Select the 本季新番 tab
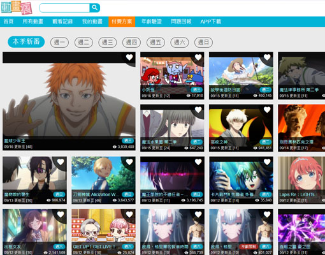Screen dimensions: 325x255 26,41
